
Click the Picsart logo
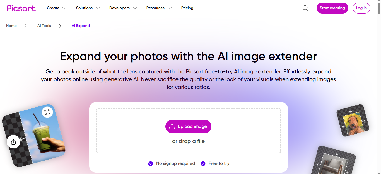[21, 8]
